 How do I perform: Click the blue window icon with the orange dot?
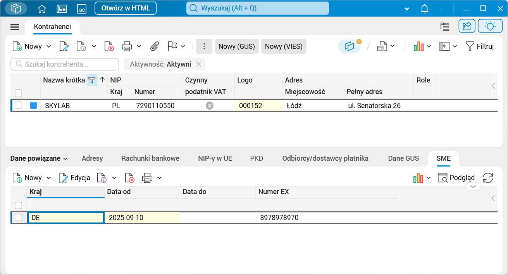tap(350, 46)
